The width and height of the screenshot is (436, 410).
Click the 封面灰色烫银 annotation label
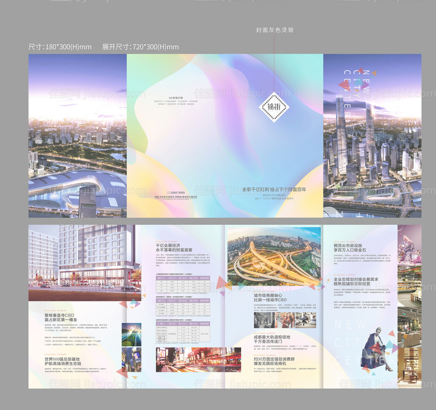pyautogui.click(x=275, y=30)
